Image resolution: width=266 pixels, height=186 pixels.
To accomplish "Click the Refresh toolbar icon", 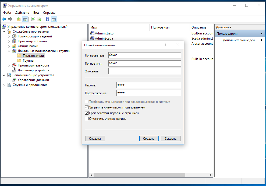I will [33, 19].
